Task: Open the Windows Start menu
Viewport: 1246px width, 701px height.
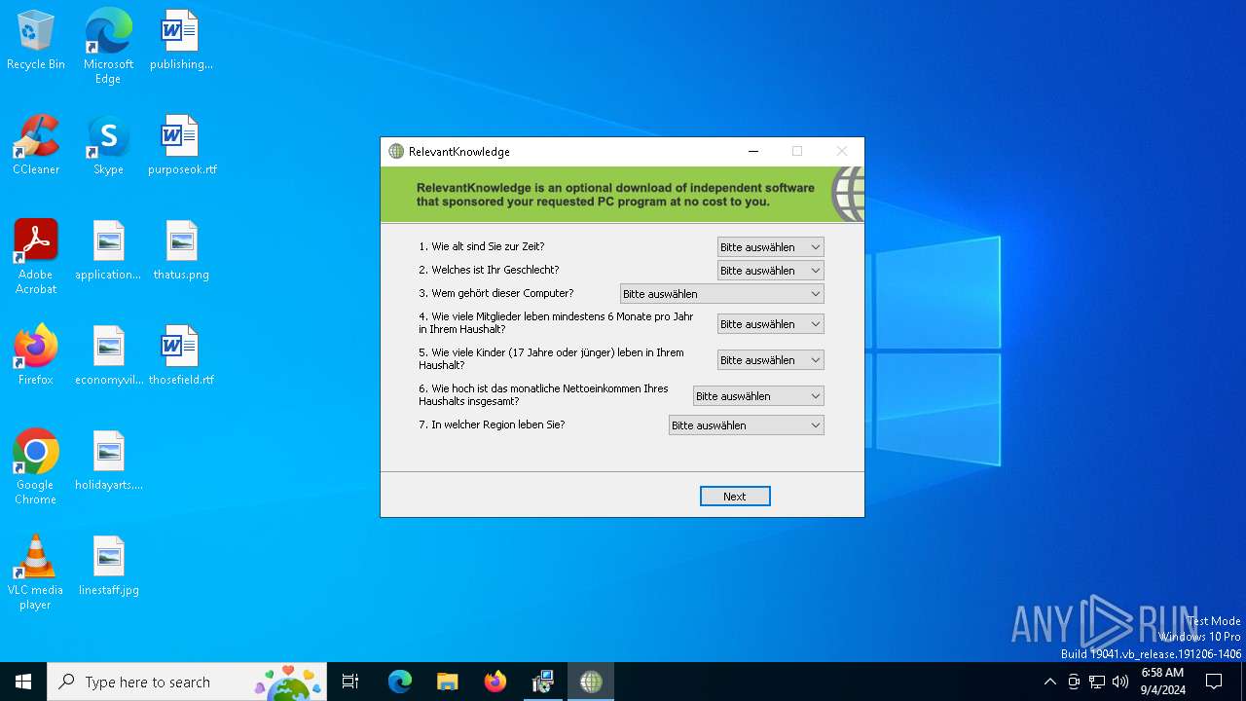Action: pyautogui.click(x=23, y=682)
